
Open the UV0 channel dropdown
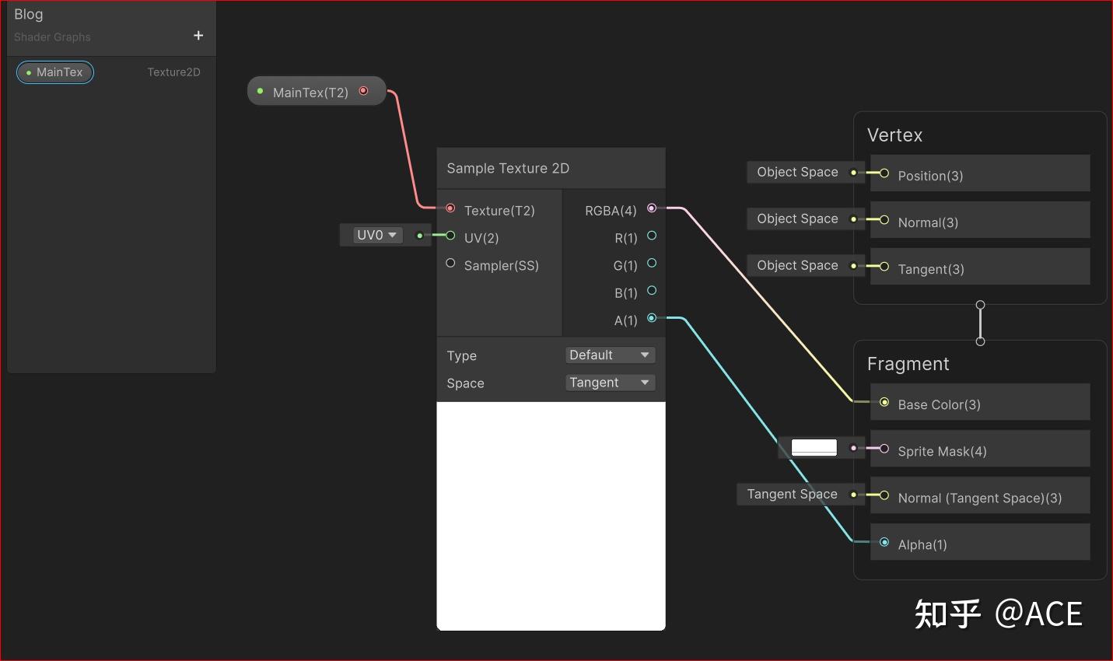(375, 234)
